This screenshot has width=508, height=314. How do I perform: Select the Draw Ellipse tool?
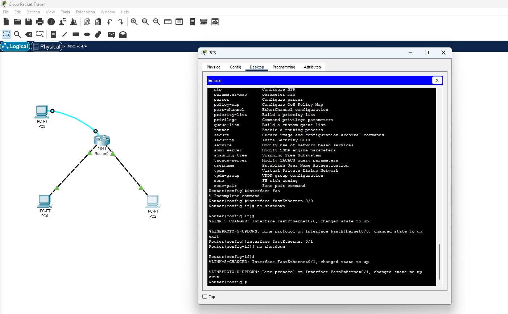(x=87, y=34)
